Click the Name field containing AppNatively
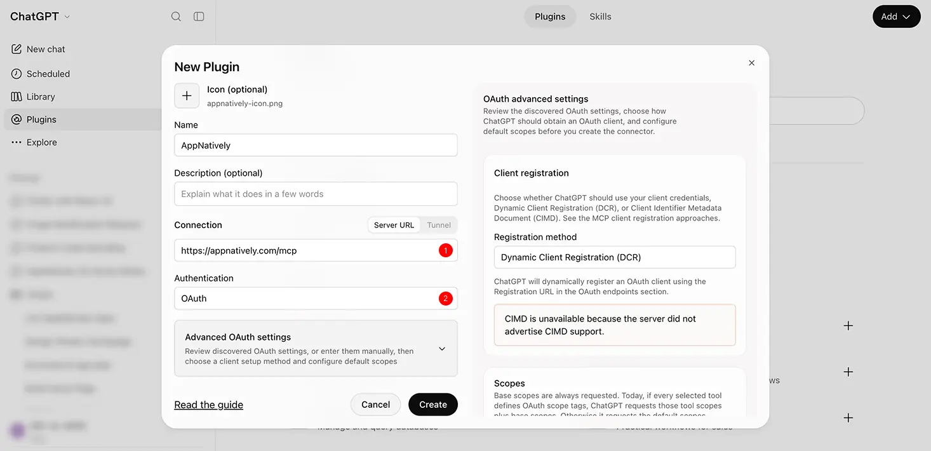Image resolution: width=931 pixels, height=451 pixels. tap(316, 145)
